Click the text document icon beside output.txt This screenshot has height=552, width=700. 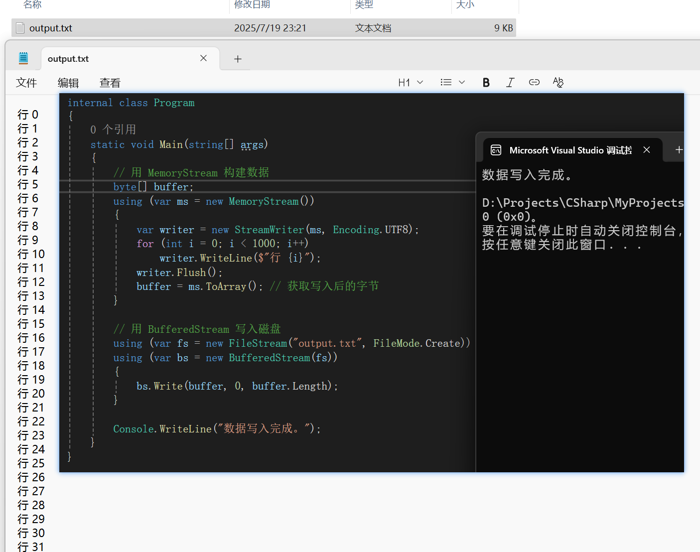tap(20, 27)
